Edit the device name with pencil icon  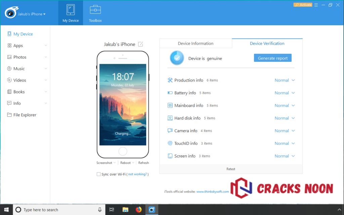click(140, 44)
